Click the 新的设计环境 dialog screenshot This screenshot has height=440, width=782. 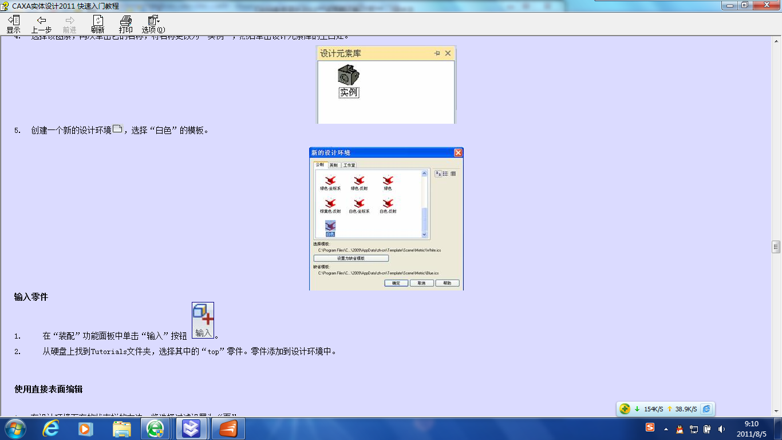(x=386, y=219)
